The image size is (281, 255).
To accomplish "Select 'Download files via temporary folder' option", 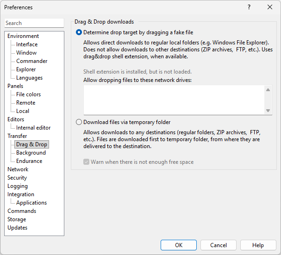I will pos(79,122).
